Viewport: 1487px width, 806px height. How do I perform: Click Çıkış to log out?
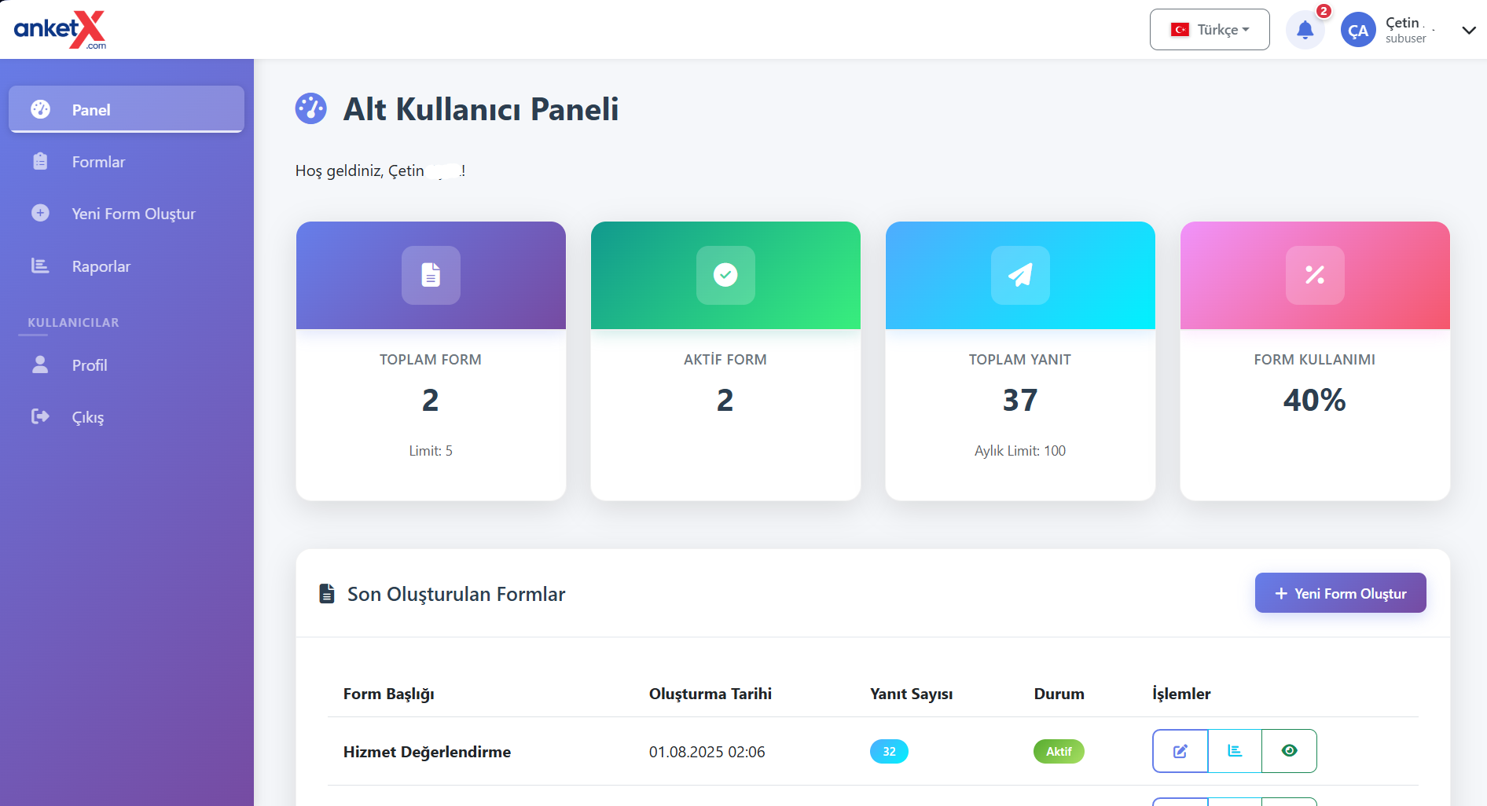[x=87, y=417]
